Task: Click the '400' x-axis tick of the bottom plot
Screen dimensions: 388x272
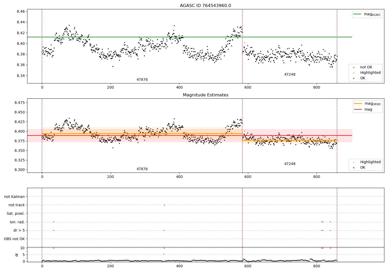Action: 179,266
